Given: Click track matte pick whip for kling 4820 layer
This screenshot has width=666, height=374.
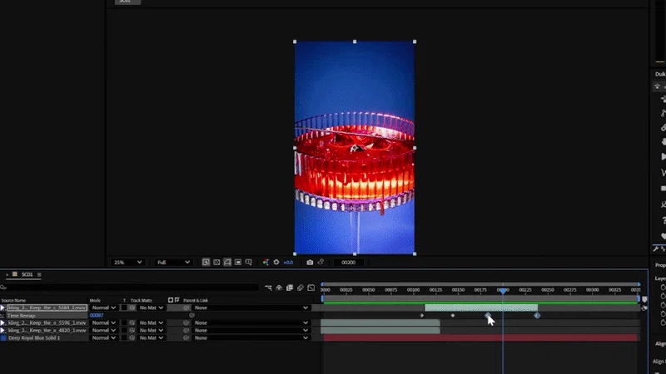Looking at the screenshot, I should pos(132,330).
